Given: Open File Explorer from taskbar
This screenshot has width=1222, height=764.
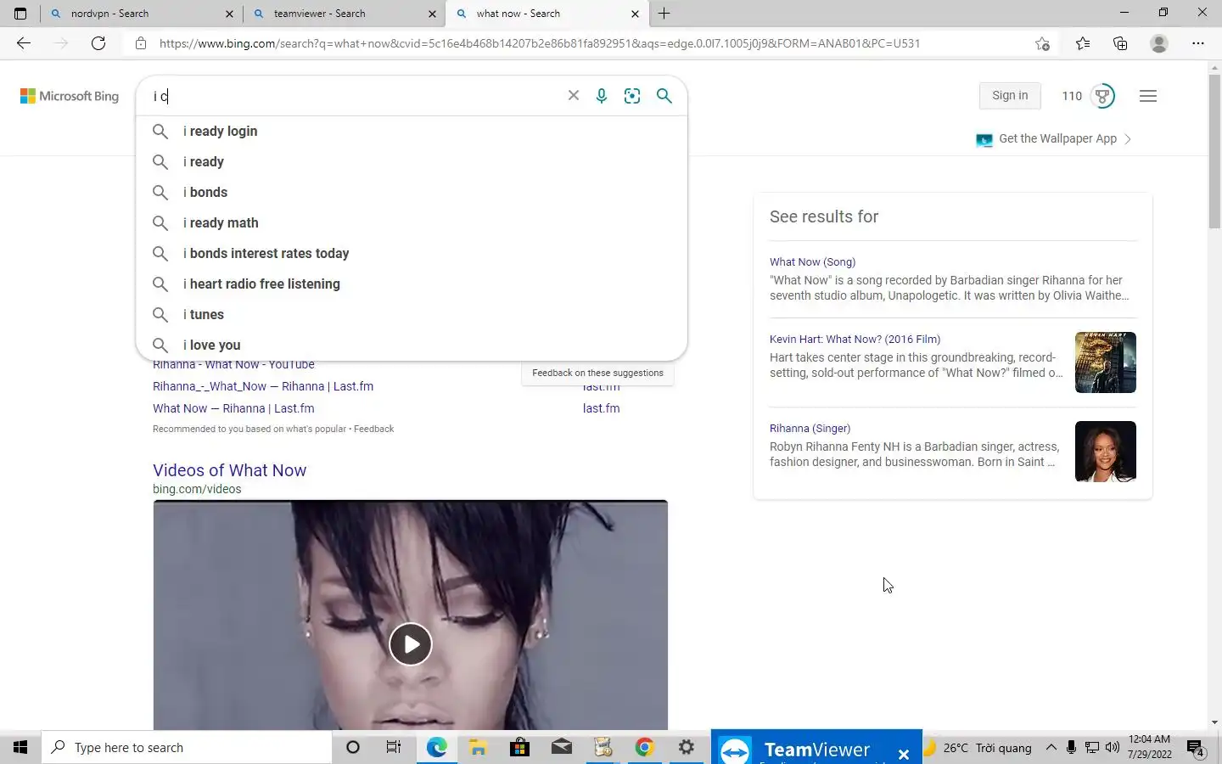Looking at the screenshot, I should pyautogui.click(x=478, y=747).
